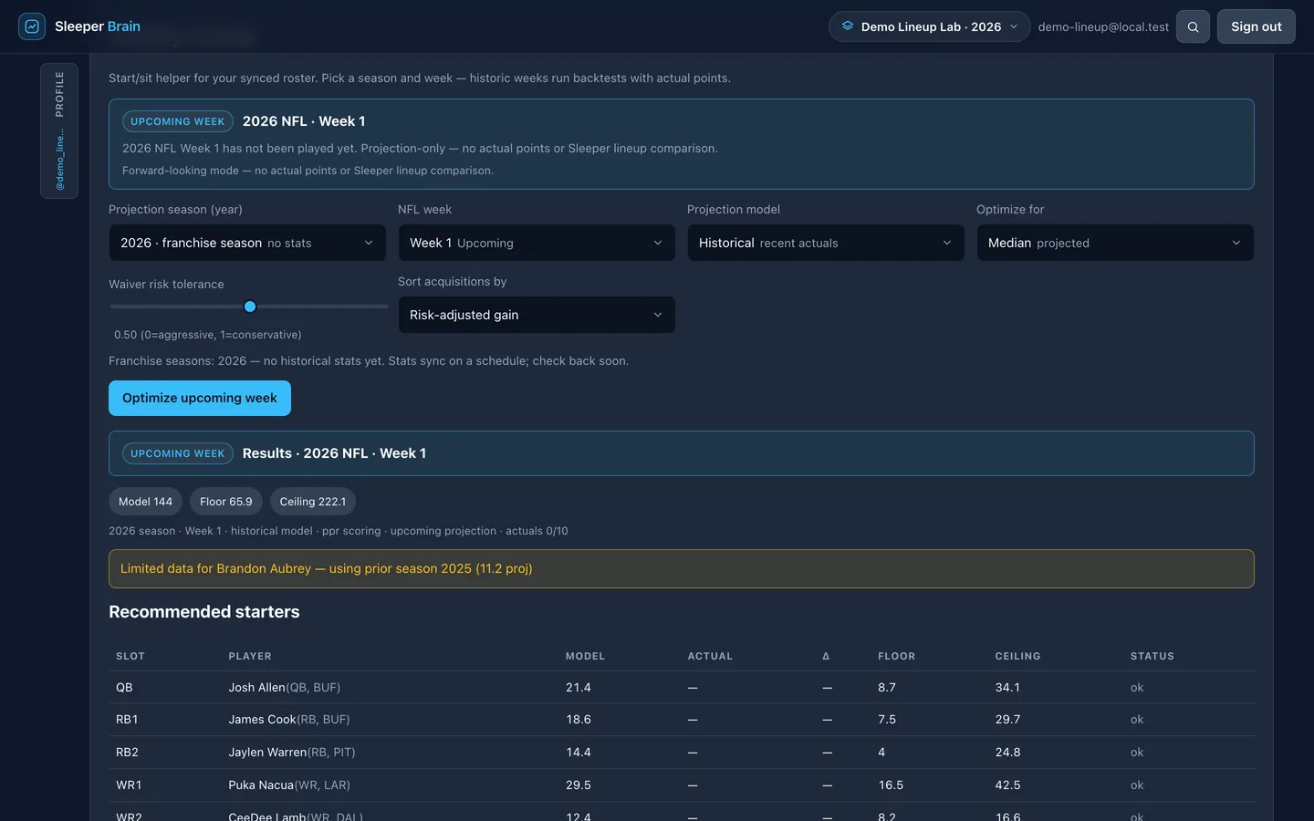Open the Sort acquisitions by dropdown
Screen dimensions: 1314x821
[x=537, y=315]
